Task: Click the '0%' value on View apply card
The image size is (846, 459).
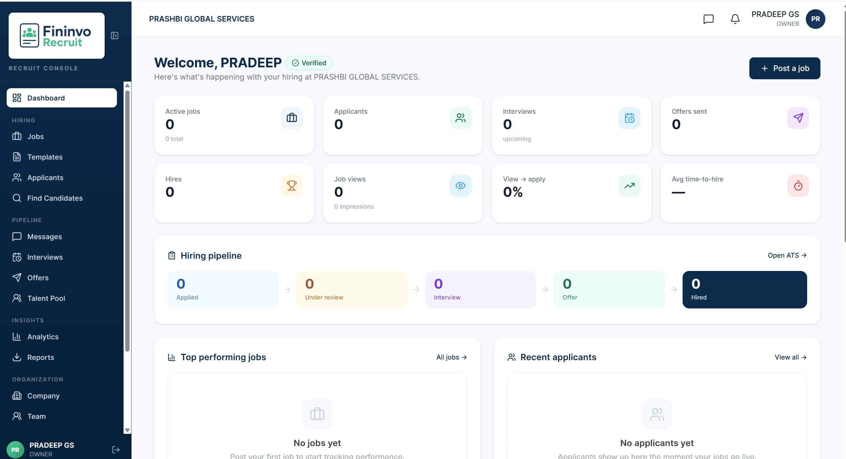Action: point(513,192)
